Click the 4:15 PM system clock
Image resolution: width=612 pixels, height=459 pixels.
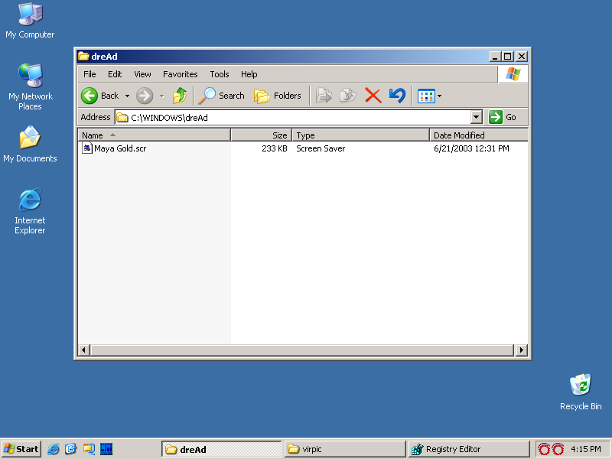[x=586, y=449]
